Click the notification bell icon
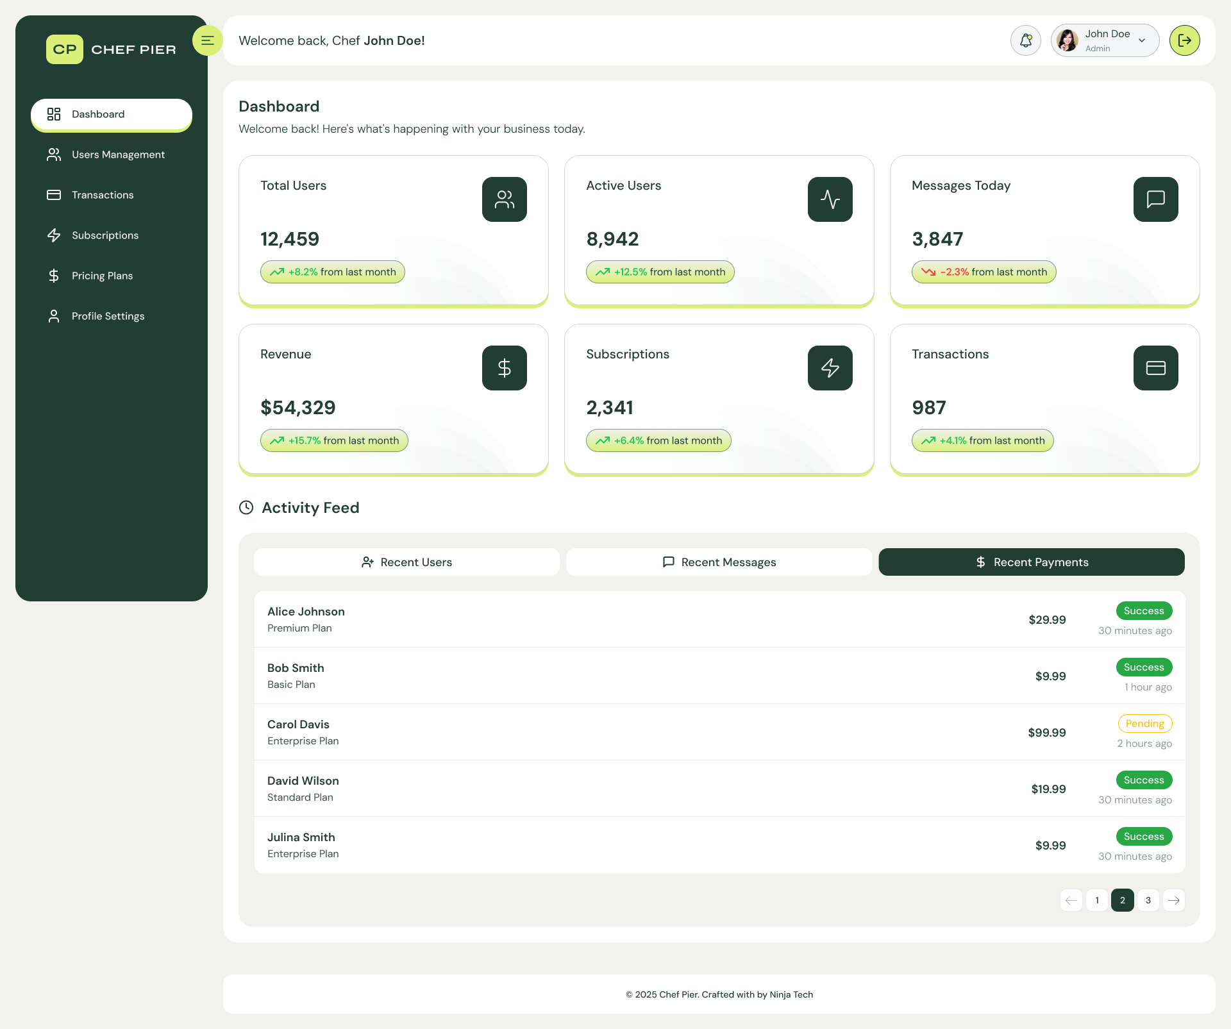1231x1029 pixels. coord(1025,40)
